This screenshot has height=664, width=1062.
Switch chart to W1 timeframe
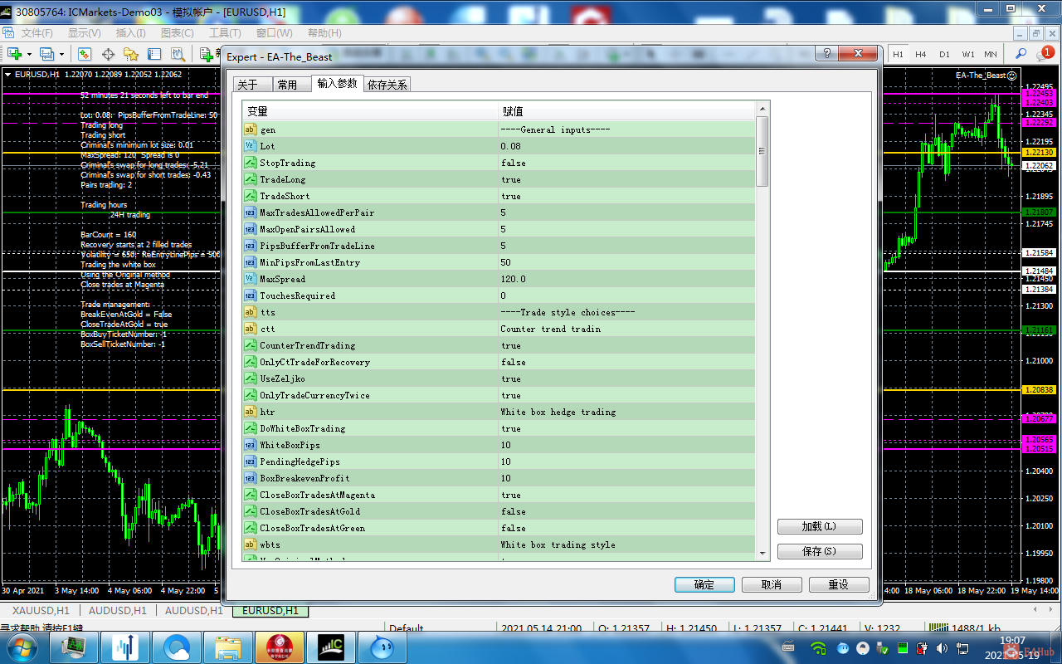click(968, 54)
